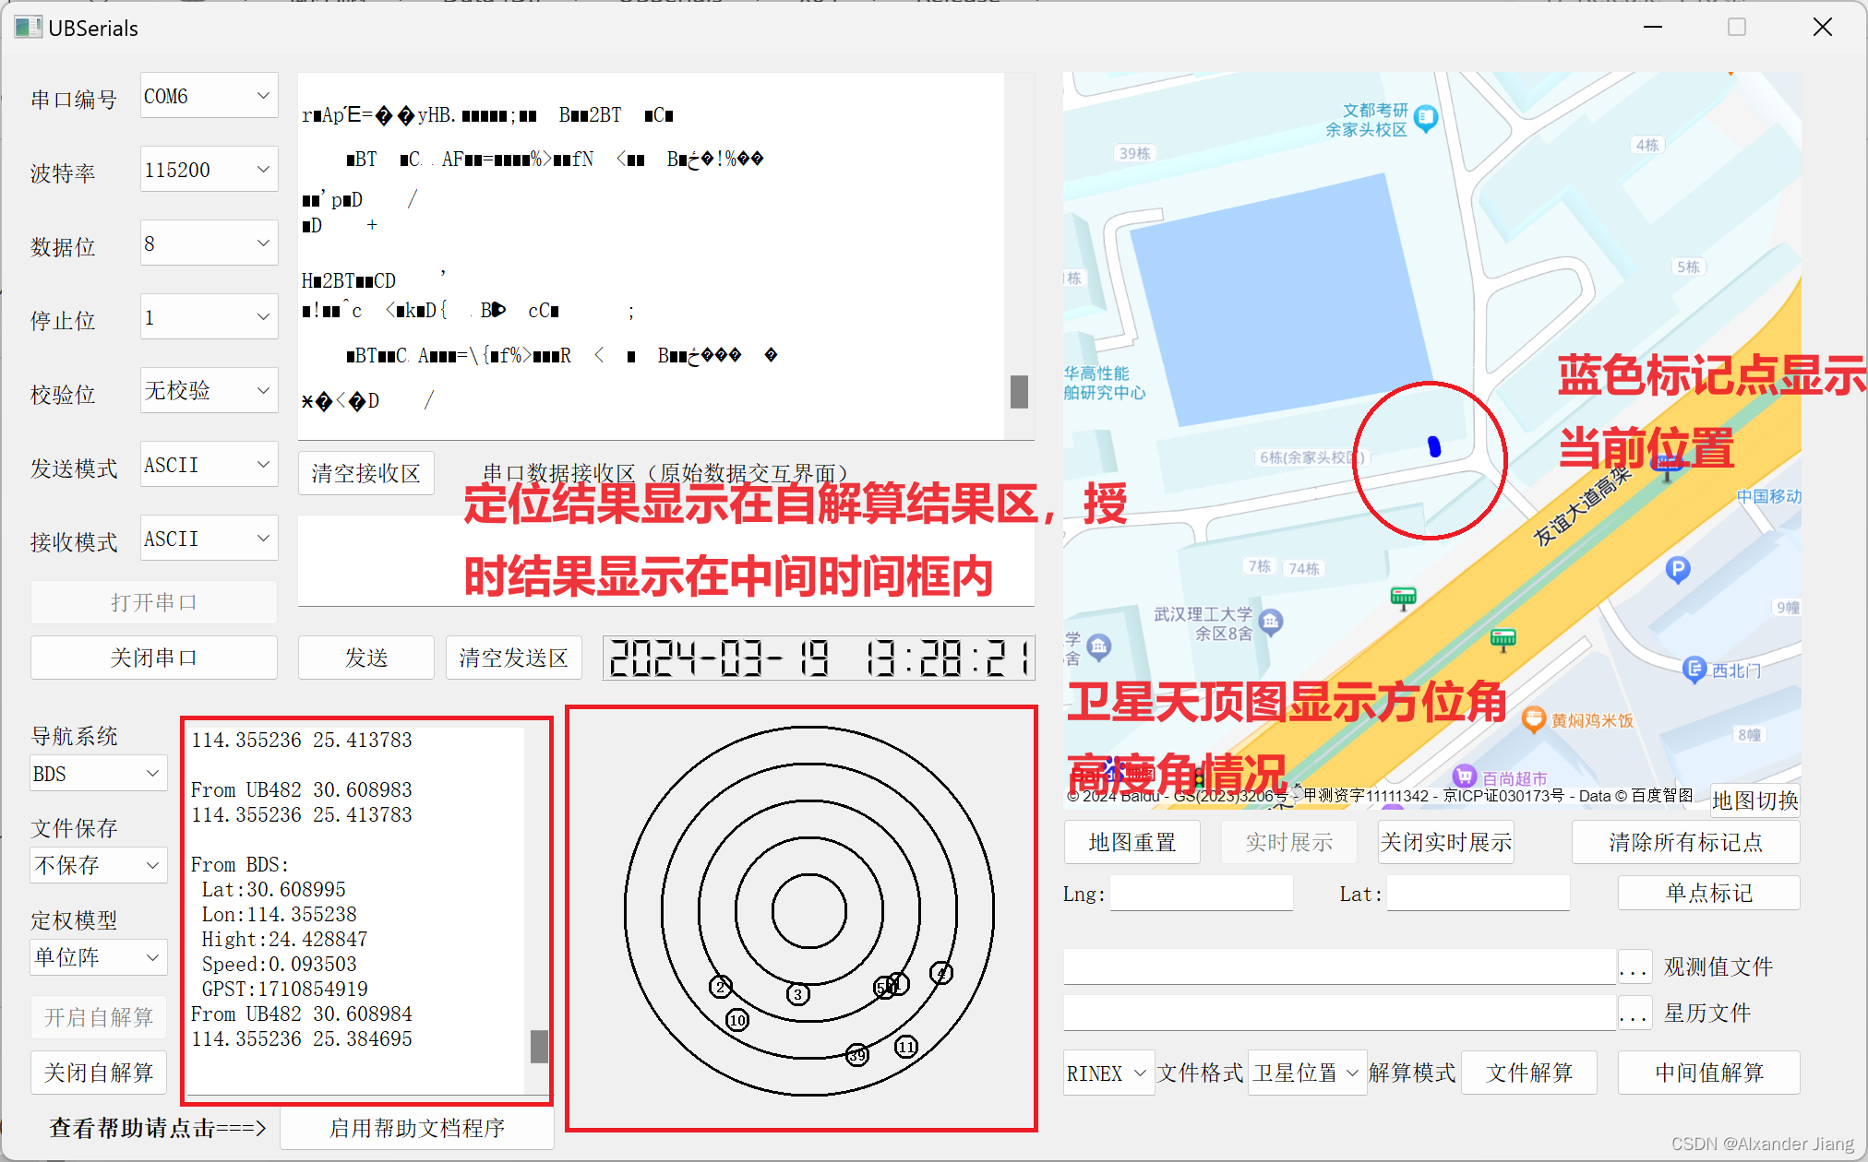Click the 西北门 map marker icon

click(1694, 670)
